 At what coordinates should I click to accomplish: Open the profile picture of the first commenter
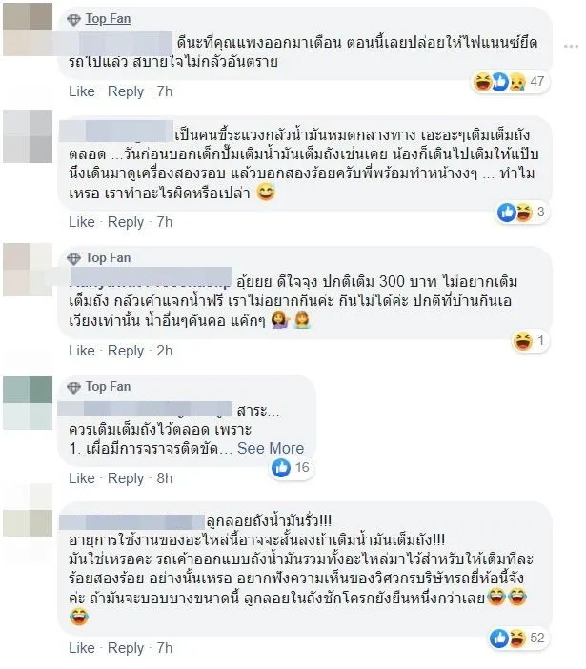tap(28, 30)
